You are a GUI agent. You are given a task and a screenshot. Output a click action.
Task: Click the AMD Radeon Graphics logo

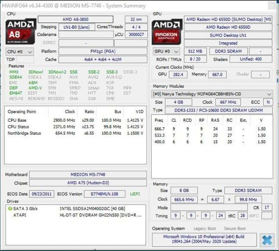click(167, 32)
